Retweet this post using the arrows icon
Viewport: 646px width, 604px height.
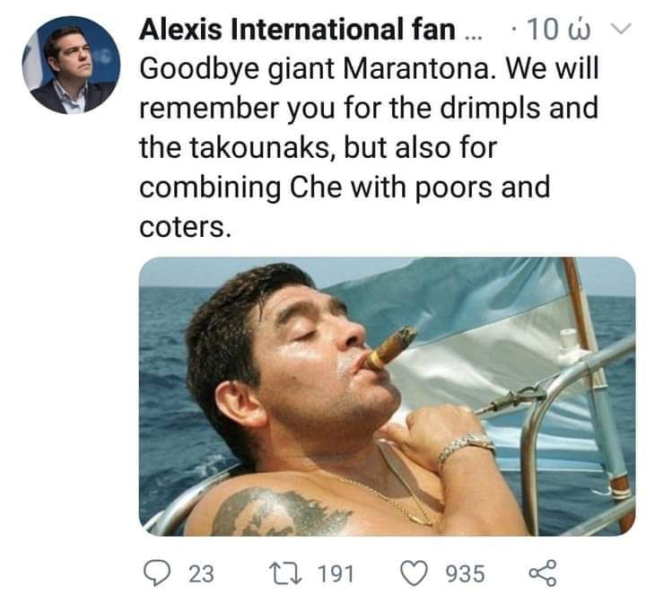point(284,573)
